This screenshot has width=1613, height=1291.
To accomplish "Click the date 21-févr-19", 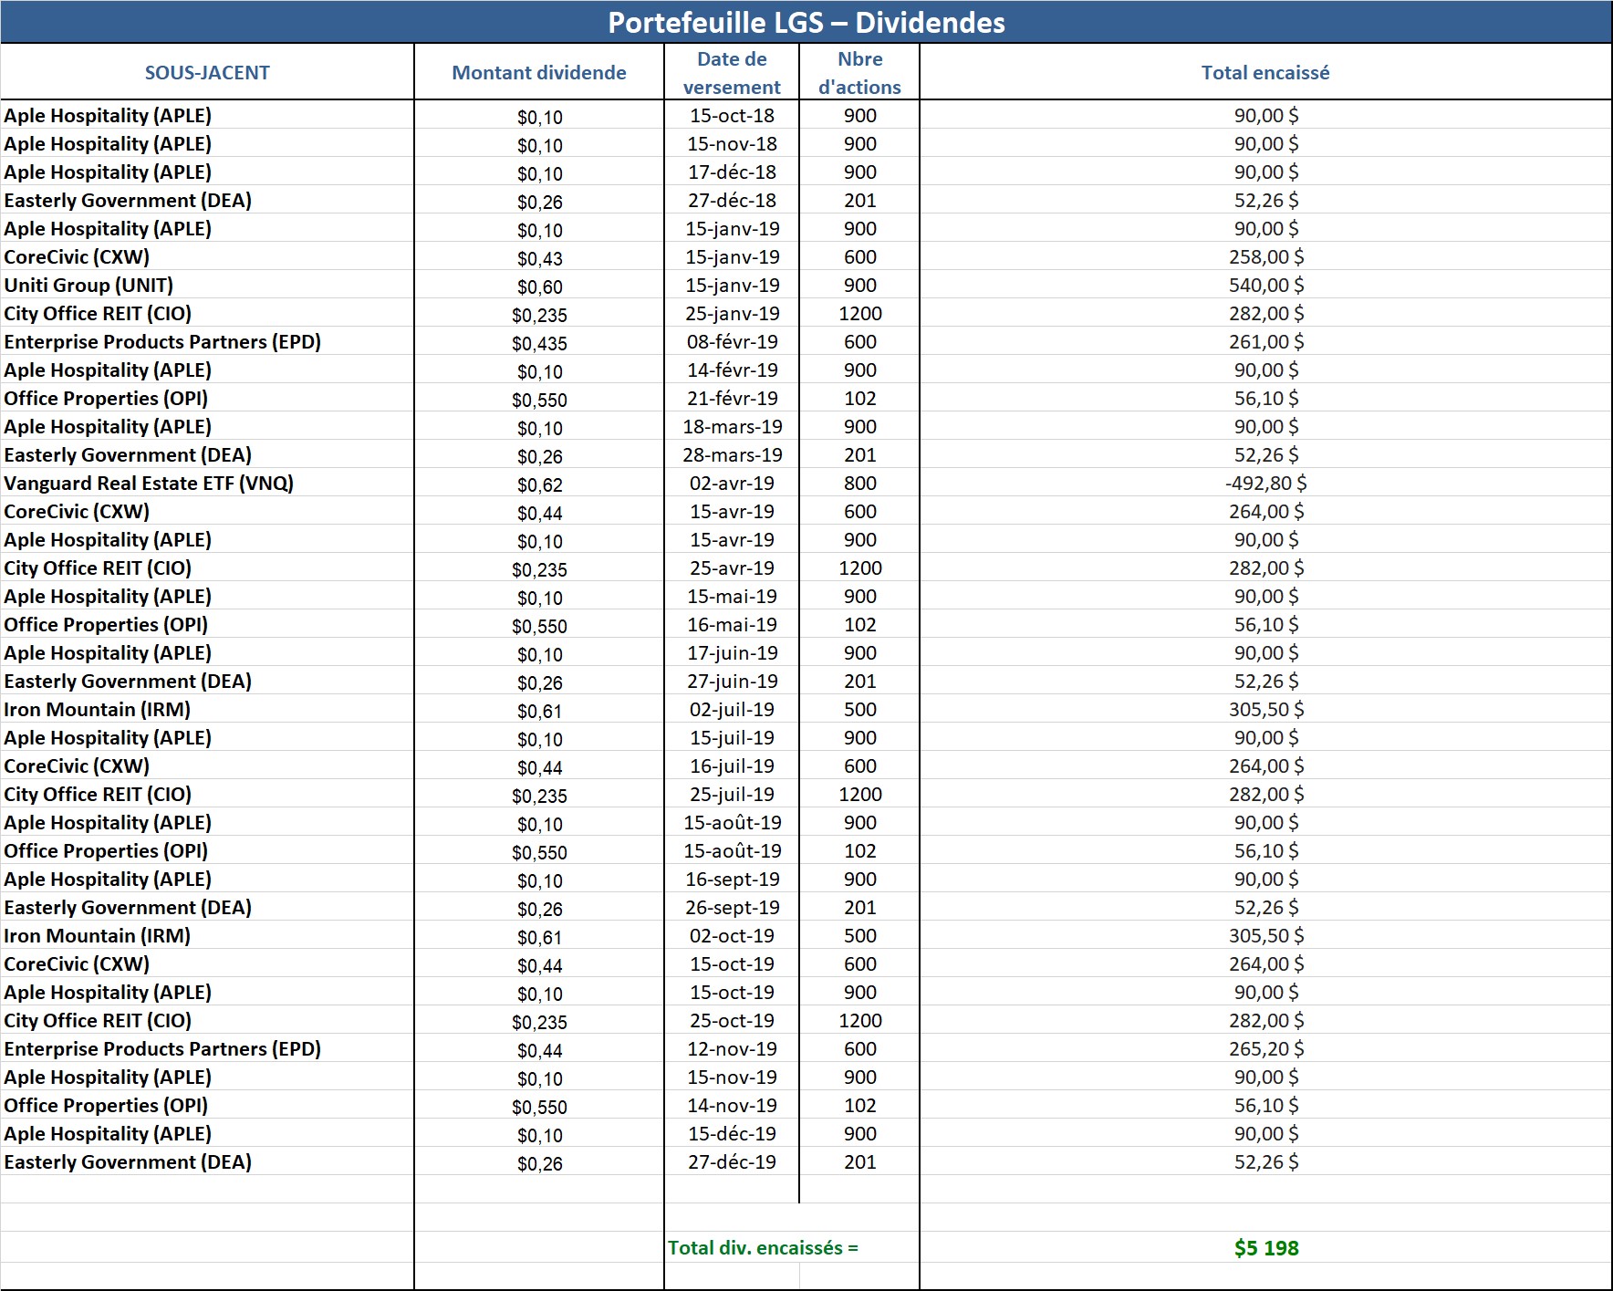I will pyautogui.click(x=733, y=399).
